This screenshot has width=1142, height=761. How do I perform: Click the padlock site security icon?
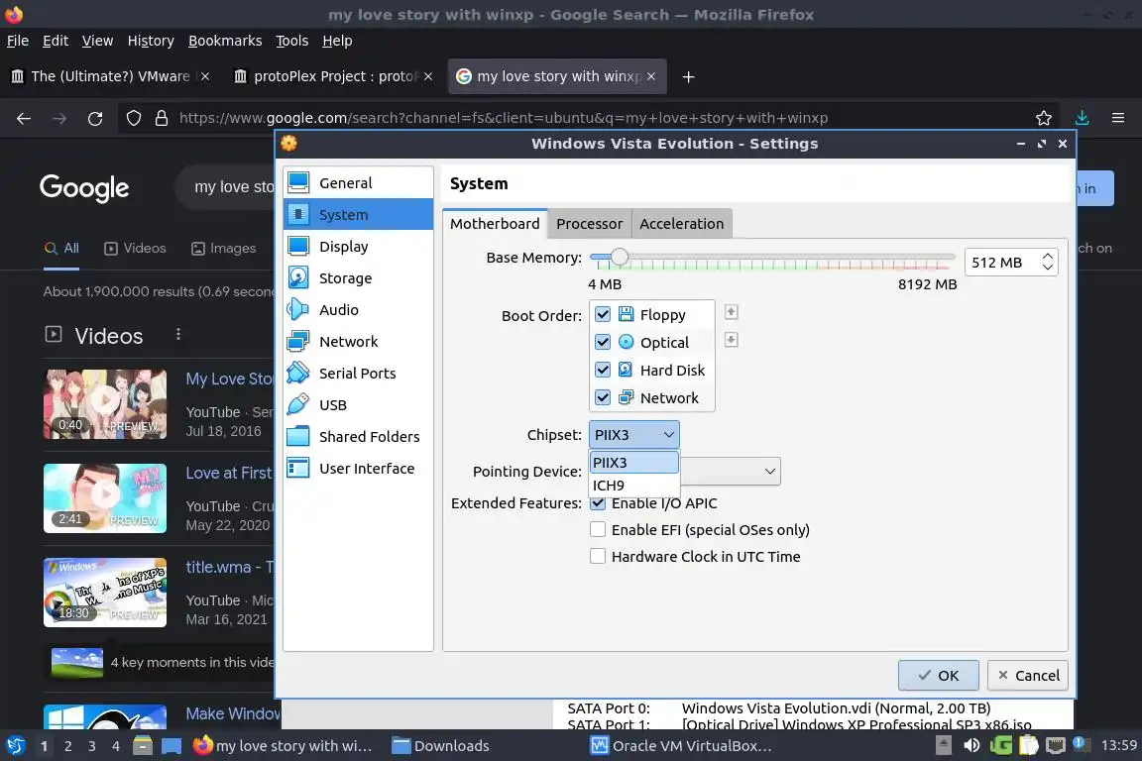coord(162,118)
